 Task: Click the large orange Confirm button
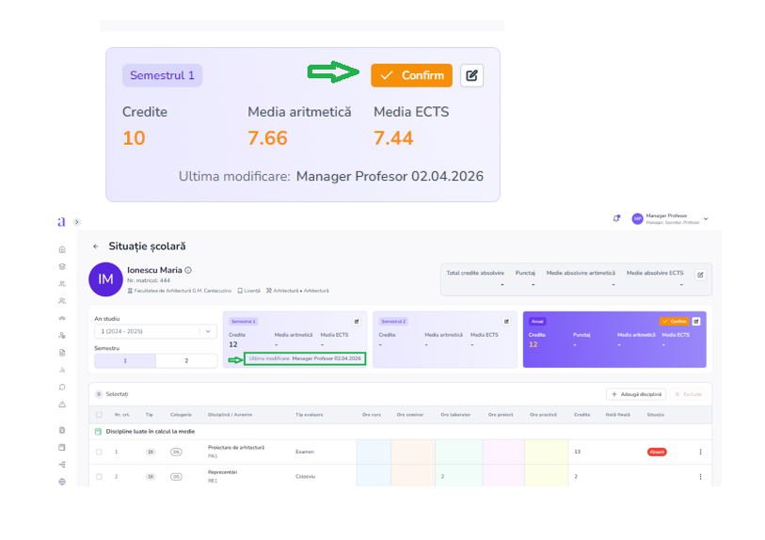click(411, 75)
